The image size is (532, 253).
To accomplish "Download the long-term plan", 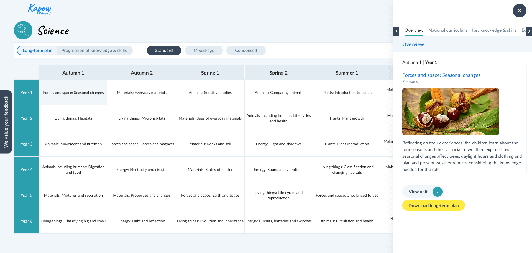I will coord(433,205).
